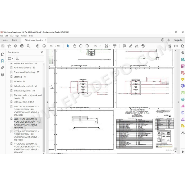Open Wheels - 44 bookmark

20,81
